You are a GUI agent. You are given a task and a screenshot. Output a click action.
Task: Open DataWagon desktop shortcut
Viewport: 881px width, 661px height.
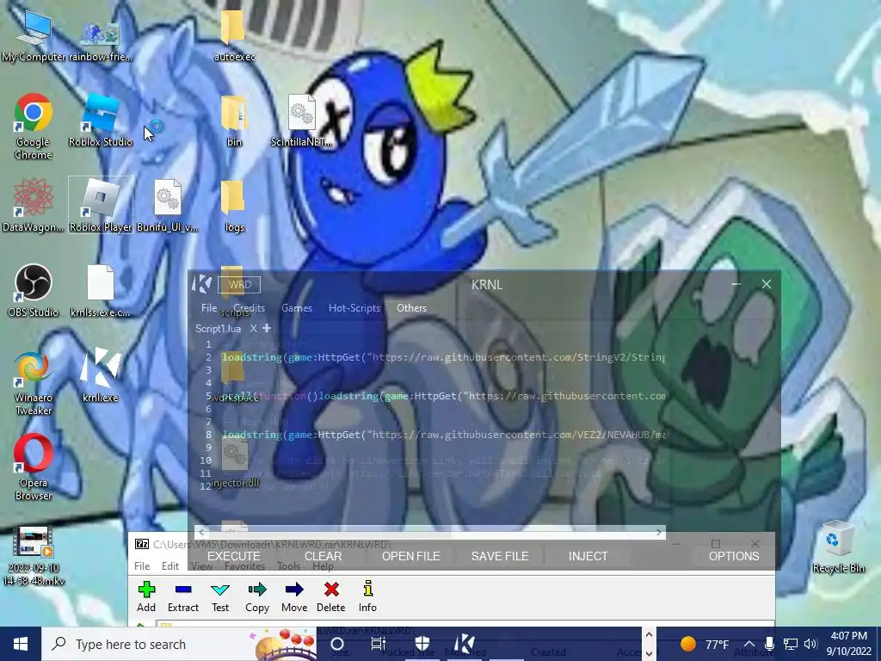(34, 205)
